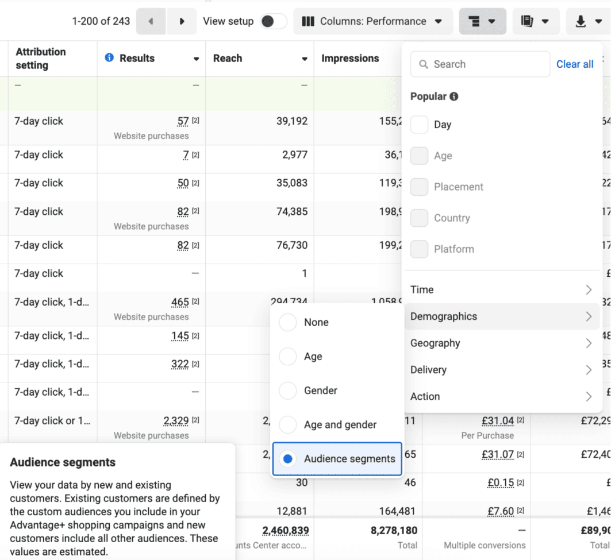The image size is (615, 560).
Task: Click the 8,278,180 total impressions value
Action: [x=394, y=530]
